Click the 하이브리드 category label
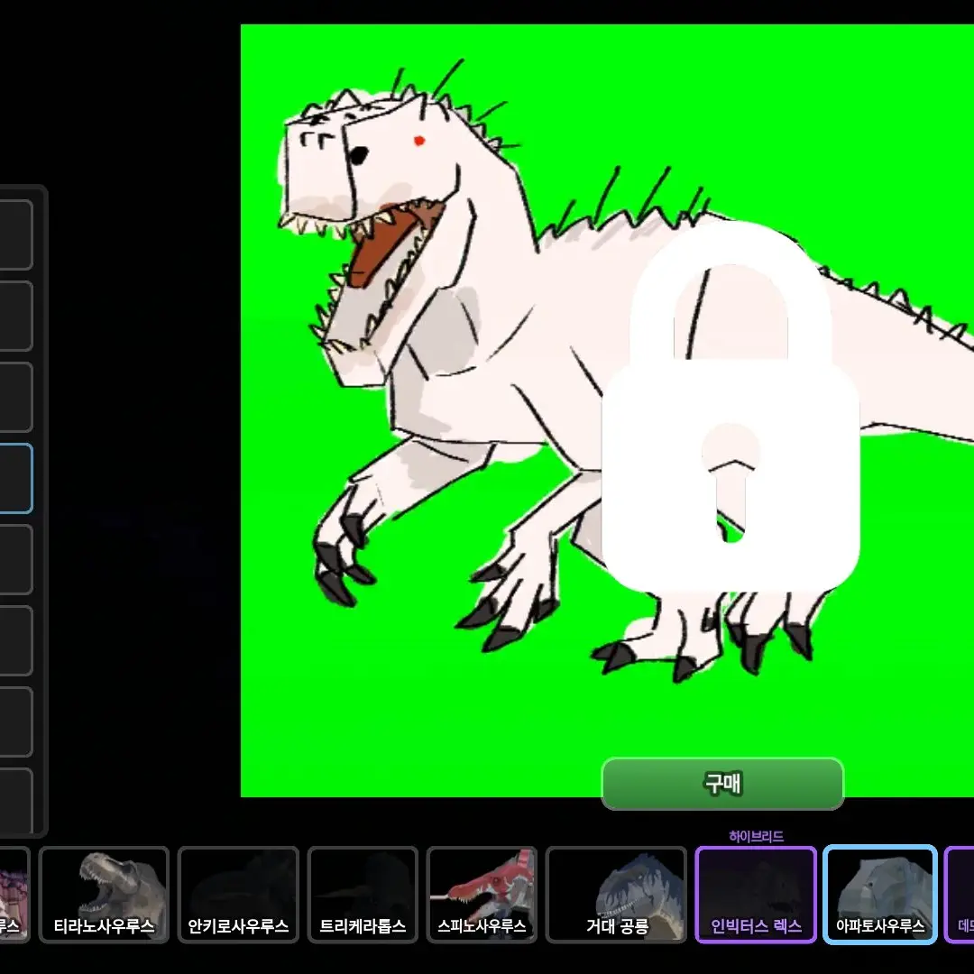Image resolution: width=974 pixels, height=974 pixels. click(x=756, y=836)
